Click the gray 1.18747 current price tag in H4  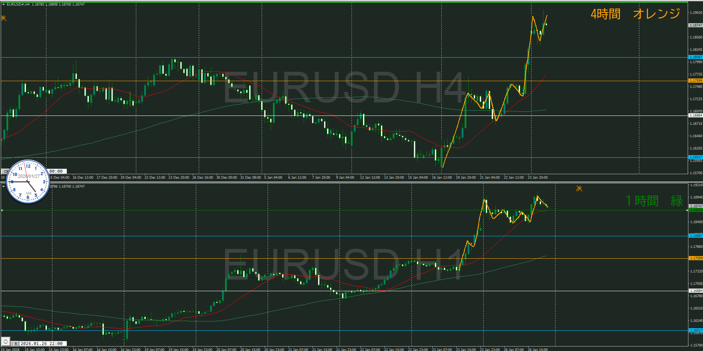click(x=696, y=25)
